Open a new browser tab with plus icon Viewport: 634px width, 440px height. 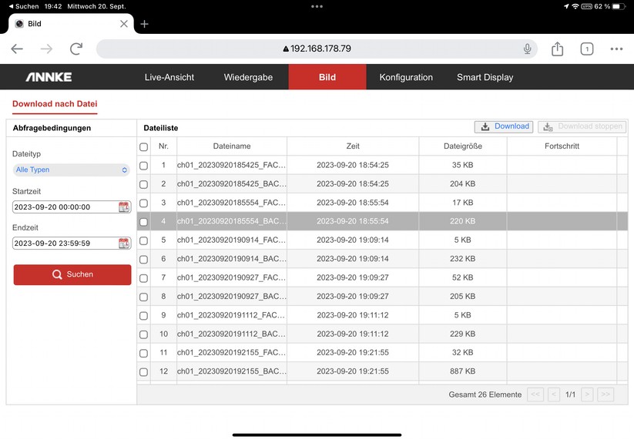pyautogui.click(x=144, y=24)
